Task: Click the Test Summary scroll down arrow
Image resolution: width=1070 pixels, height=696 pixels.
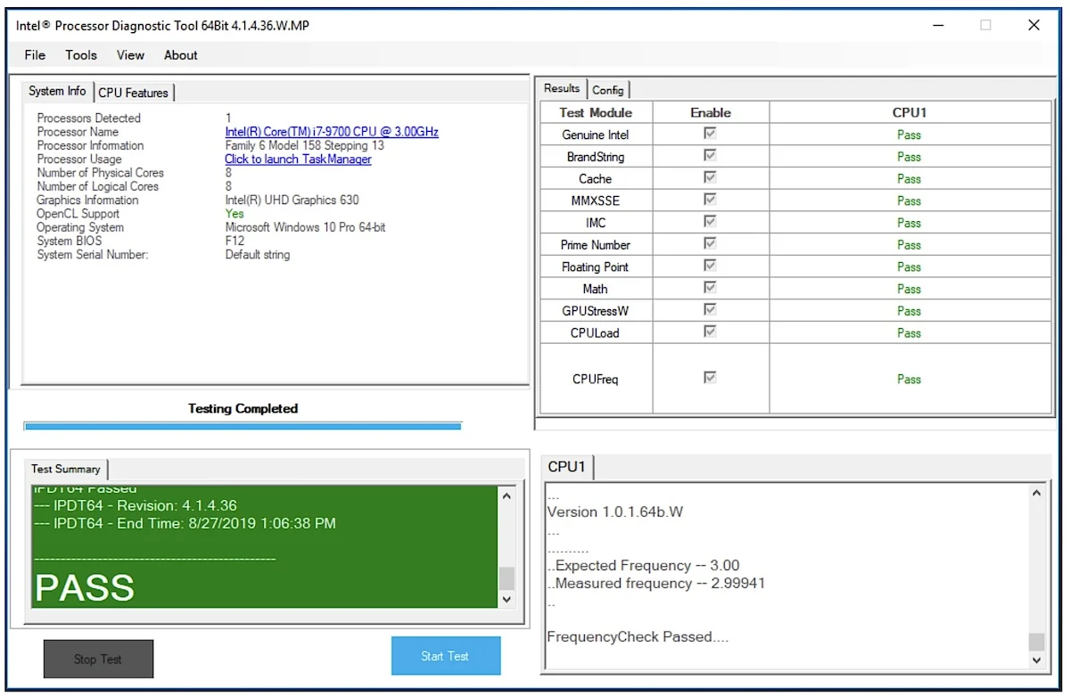Action: click(x=506, y=599)
